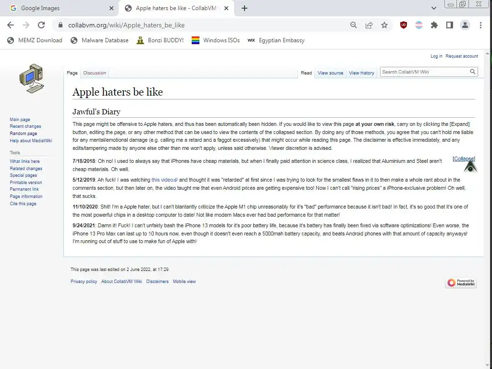Screen dimensions: 492x369
Task: Reload the current page
Action: click(41, 25)
